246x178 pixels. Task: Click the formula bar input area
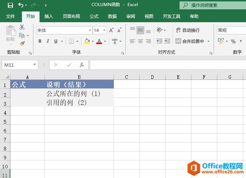[x=168, y=65]
